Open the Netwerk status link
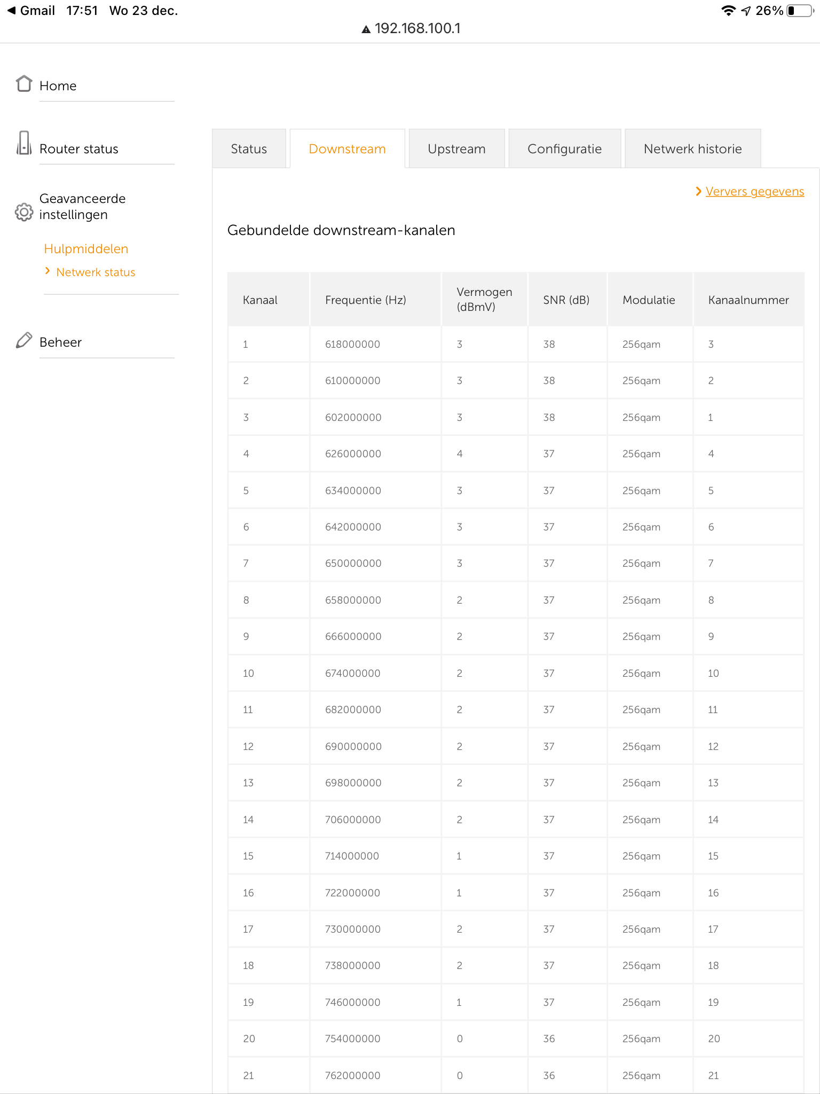The width and height of the screenshot is (820, 1094). point(96,272)
